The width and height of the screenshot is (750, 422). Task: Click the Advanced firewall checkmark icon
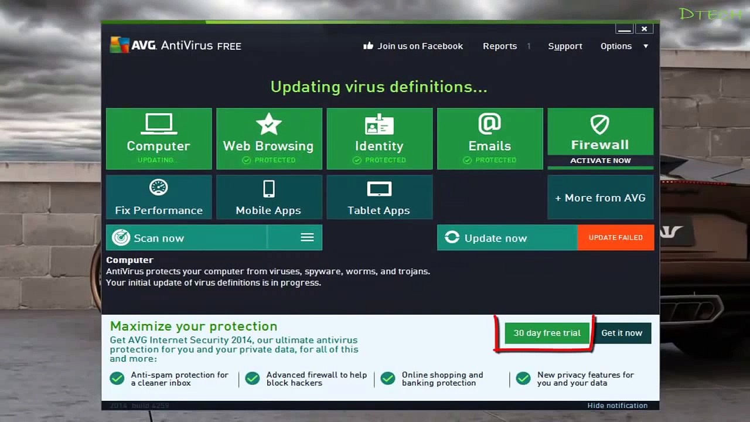tap(253, 379)
